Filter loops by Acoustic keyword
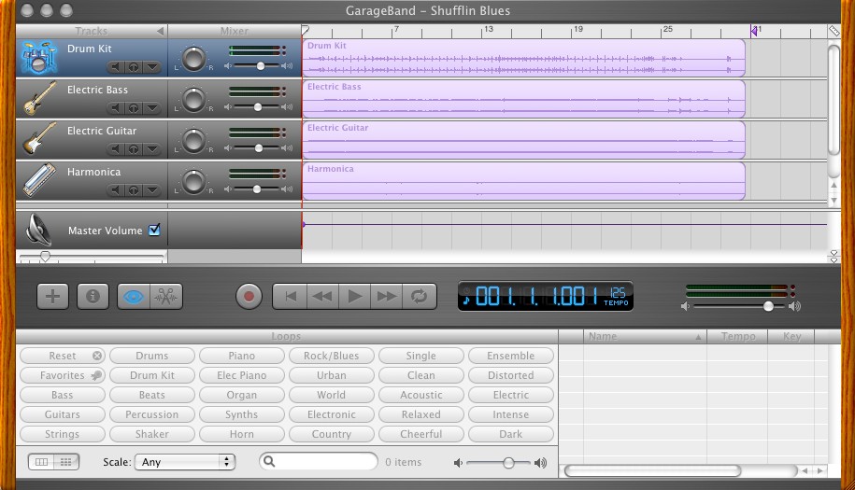 [x=421, y=395]
